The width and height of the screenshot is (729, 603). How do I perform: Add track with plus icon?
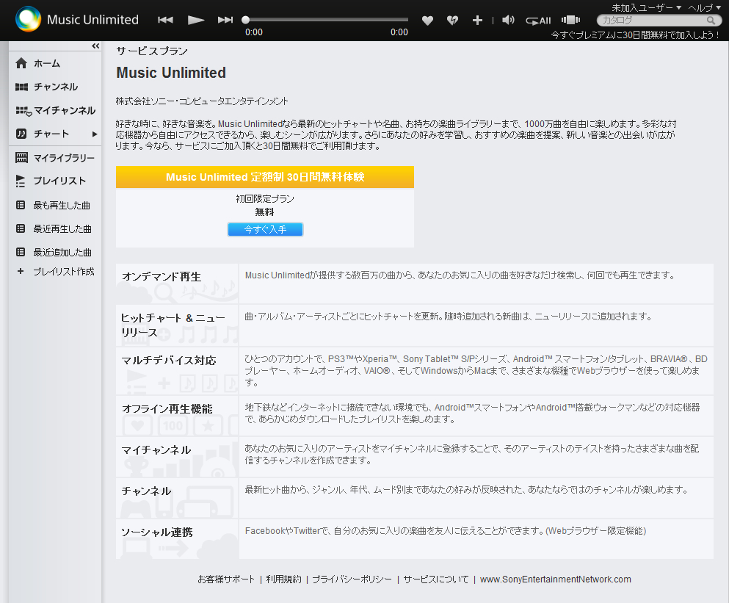click(x=477, y=20)
